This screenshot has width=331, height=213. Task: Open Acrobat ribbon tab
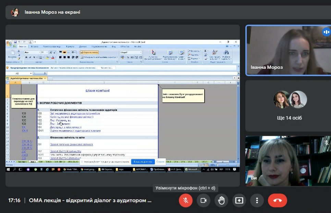pos(138,46)
